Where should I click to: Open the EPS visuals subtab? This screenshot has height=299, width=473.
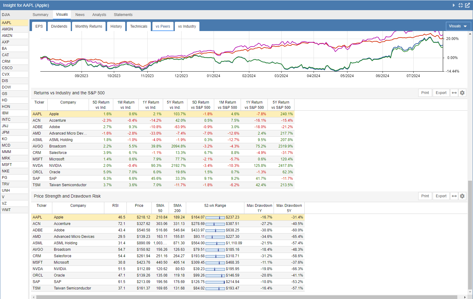[39, 26]
